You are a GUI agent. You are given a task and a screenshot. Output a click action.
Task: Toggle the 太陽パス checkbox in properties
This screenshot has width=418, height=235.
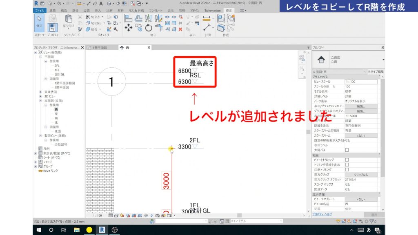point(347,150)
